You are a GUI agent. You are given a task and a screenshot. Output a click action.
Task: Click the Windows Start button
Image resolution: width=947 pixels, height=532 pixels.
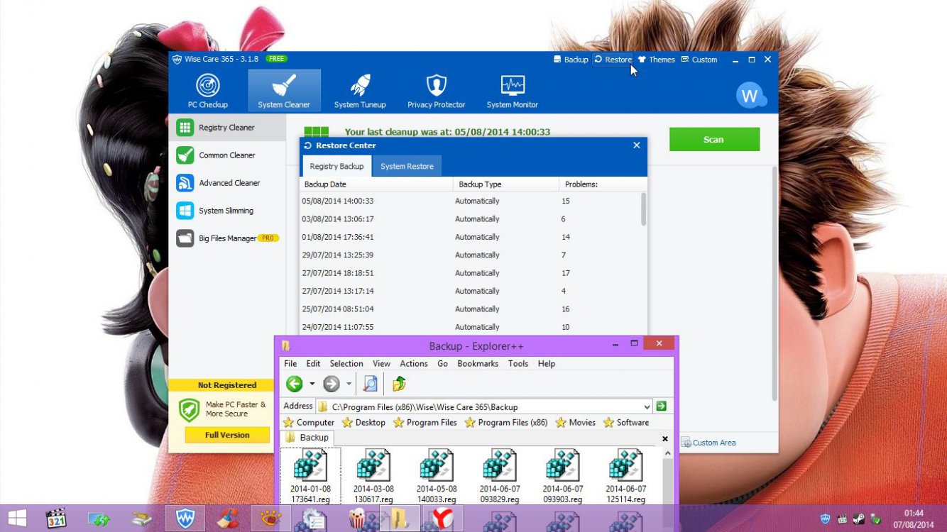click(x=17, y=519)
